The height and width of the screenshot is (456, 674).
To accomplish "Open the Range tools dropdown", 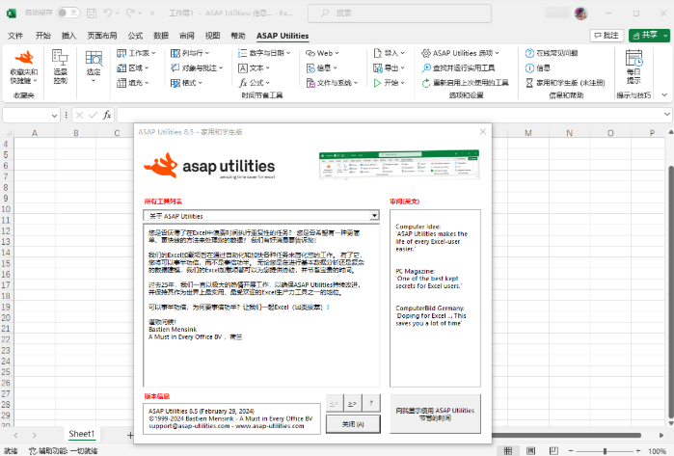I will [132, 67].
